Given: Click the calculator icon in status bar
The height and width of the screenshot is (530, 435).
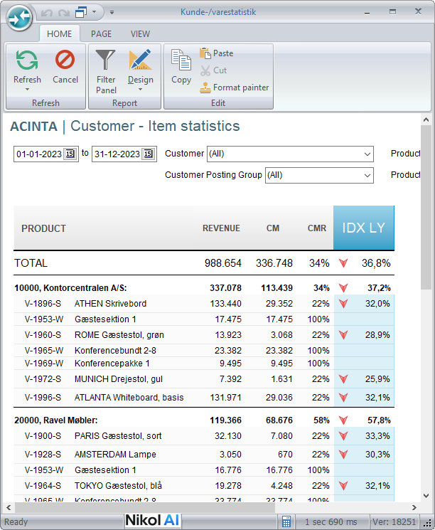Looking at the screenshot, I should click(286, 522).
